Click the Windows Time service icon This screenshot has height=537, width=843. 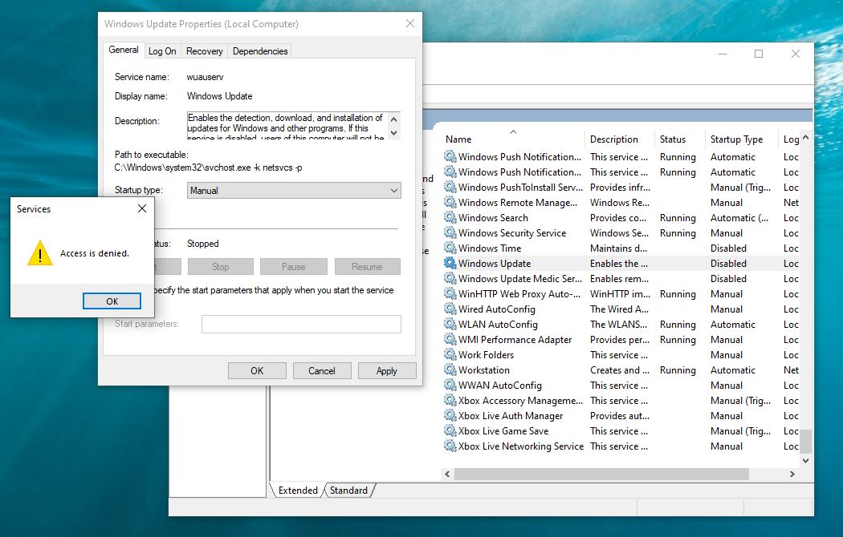[x=450, y=248]
